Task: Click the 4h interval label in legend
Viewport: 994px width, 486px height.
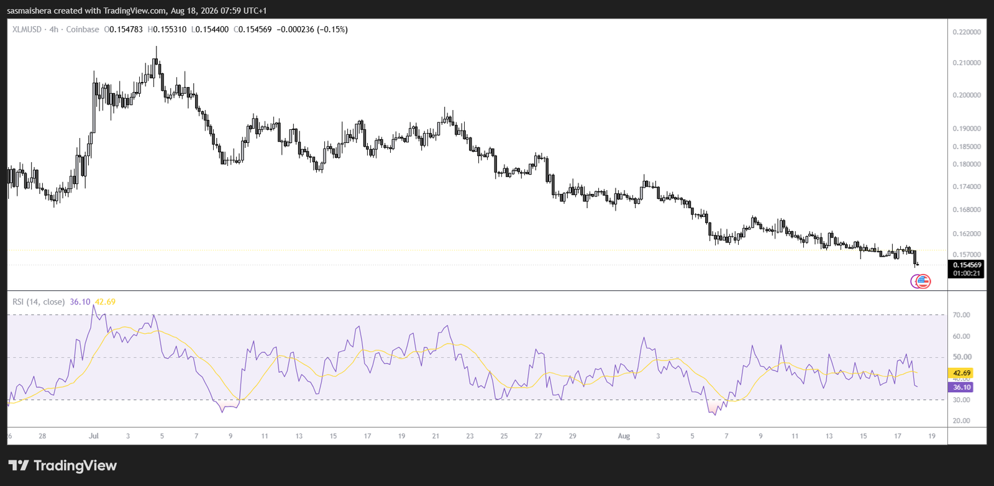Action: 54,29
